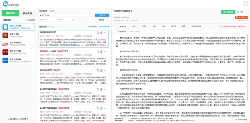Click the contact@miyang.ai email link
Screen dimensions: 250x123
click(x=188, y=121)
